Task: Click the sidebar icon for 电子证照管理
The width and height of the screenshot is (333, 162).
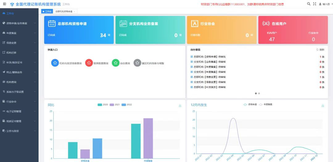Action: [4, 111]
